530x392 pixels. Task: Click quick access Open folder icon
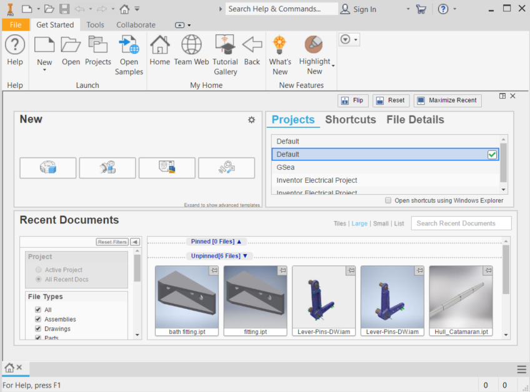[49, 9]
